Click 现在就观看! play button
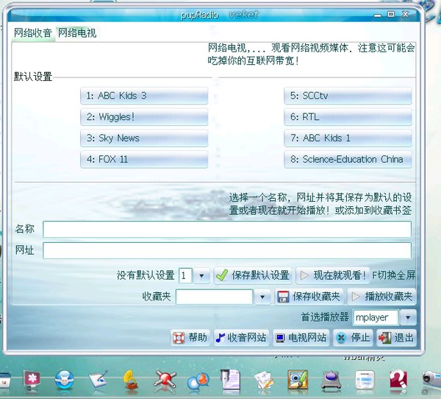 tap(333, 275)
